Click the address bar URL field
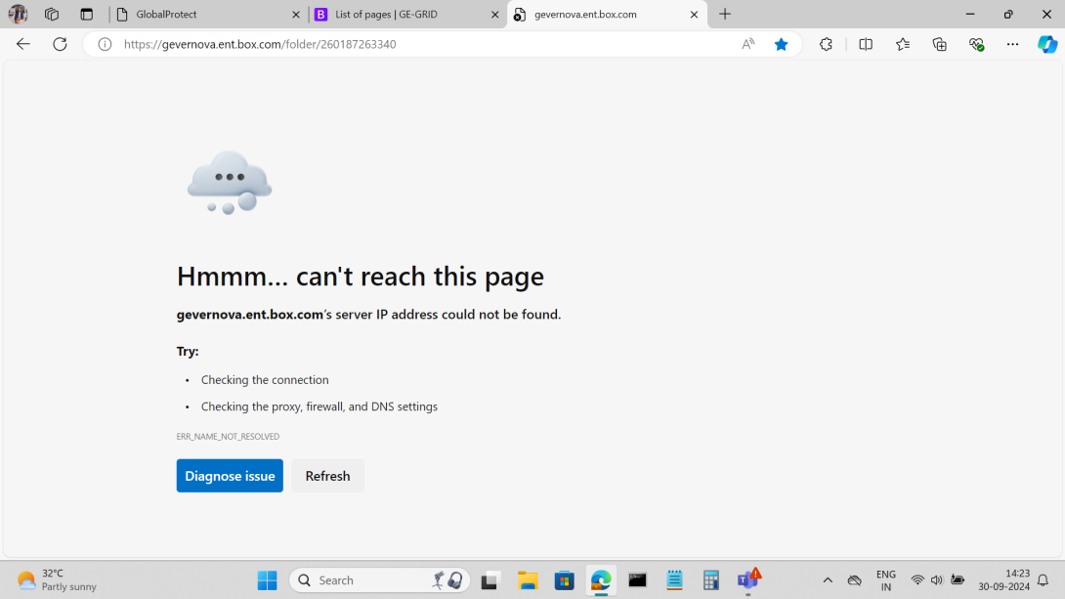 coord(420,44)
